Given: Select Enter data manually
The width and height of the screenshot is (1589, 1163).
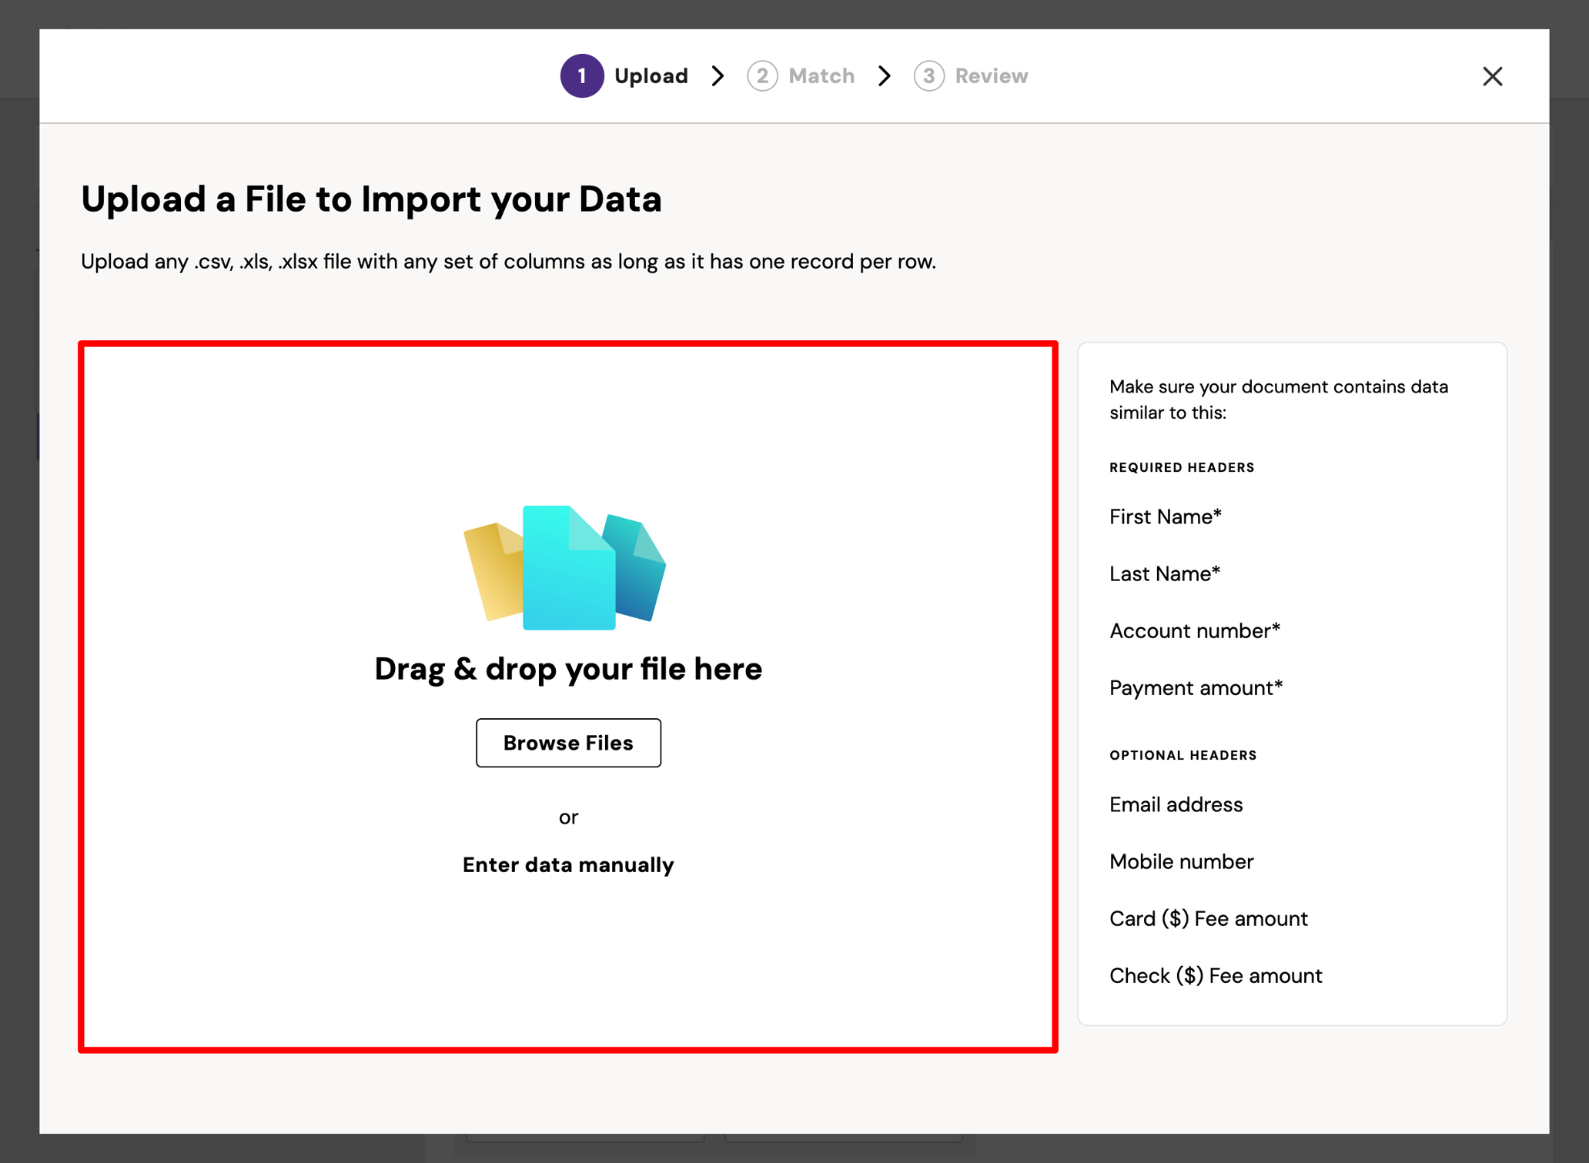Looking at the screenshot, I should (568, 864).
